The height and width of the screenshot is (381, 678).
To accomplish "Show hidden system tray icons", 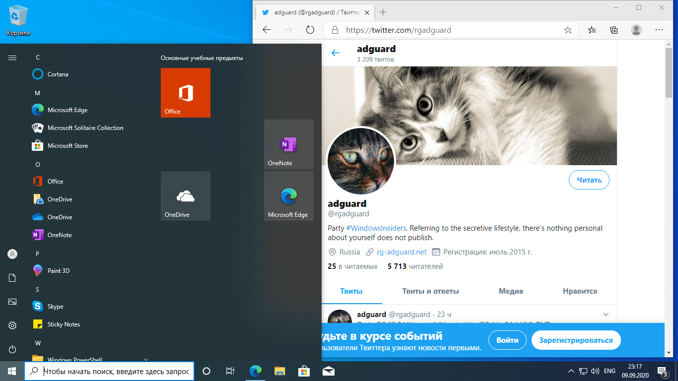I will point(570,371).
